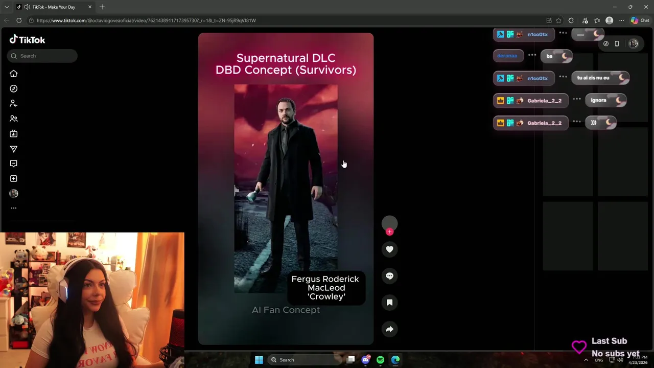This screenshot has width=654, height=368.
Task: Open Spotify from the taskbar
Action: (381, 360)
